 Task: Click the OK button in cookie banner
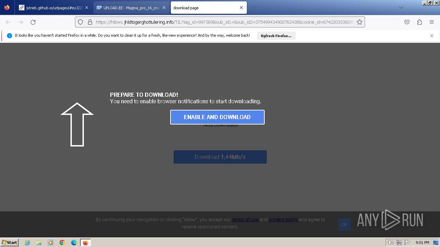[344, 224]
